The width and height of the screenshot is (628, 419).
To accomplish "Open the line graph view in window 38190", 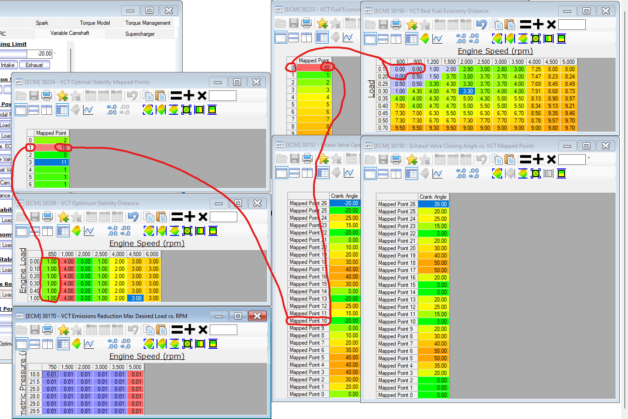I will point(437,39).
